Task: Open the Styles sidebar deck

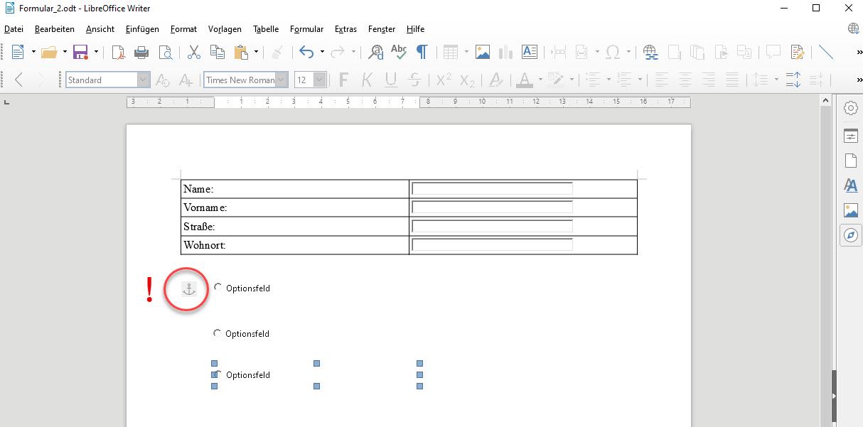Action: (x=851, y=185)
